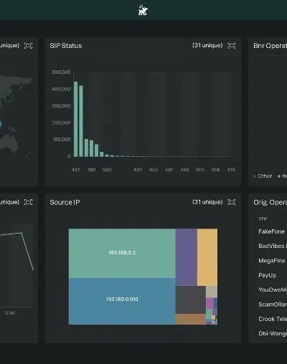Image resolution: width=287 pixels, height=364 pixels.
Task: Select PayUp in the operator list
Action: point(268,275)
